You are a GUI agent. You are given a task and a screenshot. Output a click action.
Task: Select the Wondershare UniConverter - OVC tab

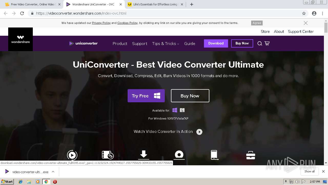tap(93, 4)
